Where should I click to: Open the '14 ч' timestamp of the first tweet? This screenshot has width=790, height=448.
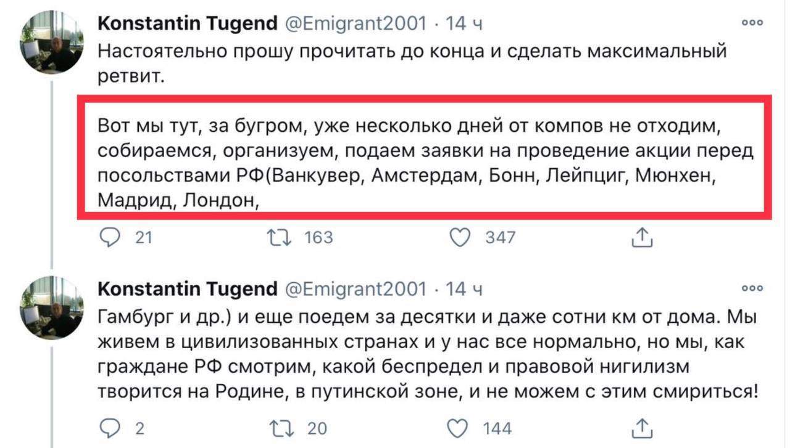464,23
